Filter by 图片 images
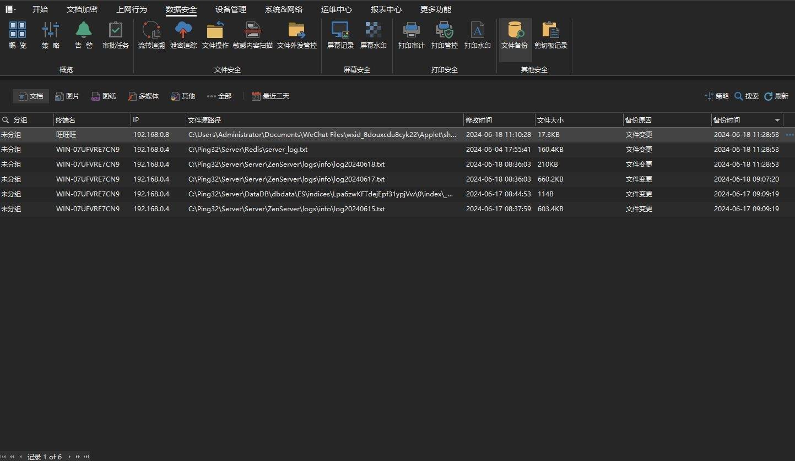 [x=67, y=96]
